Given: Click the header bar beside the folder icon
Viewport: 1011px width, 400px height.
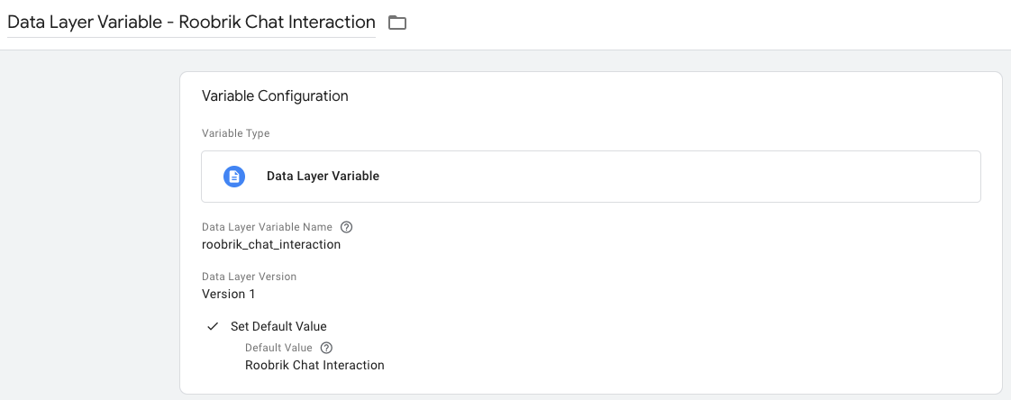Looking at the screenshot, I should coord(709,24).
